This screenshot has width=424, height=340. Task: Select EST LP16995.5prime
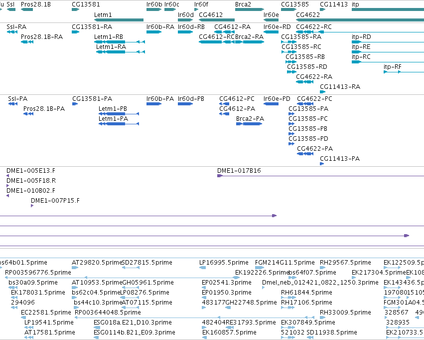(224, 263)
